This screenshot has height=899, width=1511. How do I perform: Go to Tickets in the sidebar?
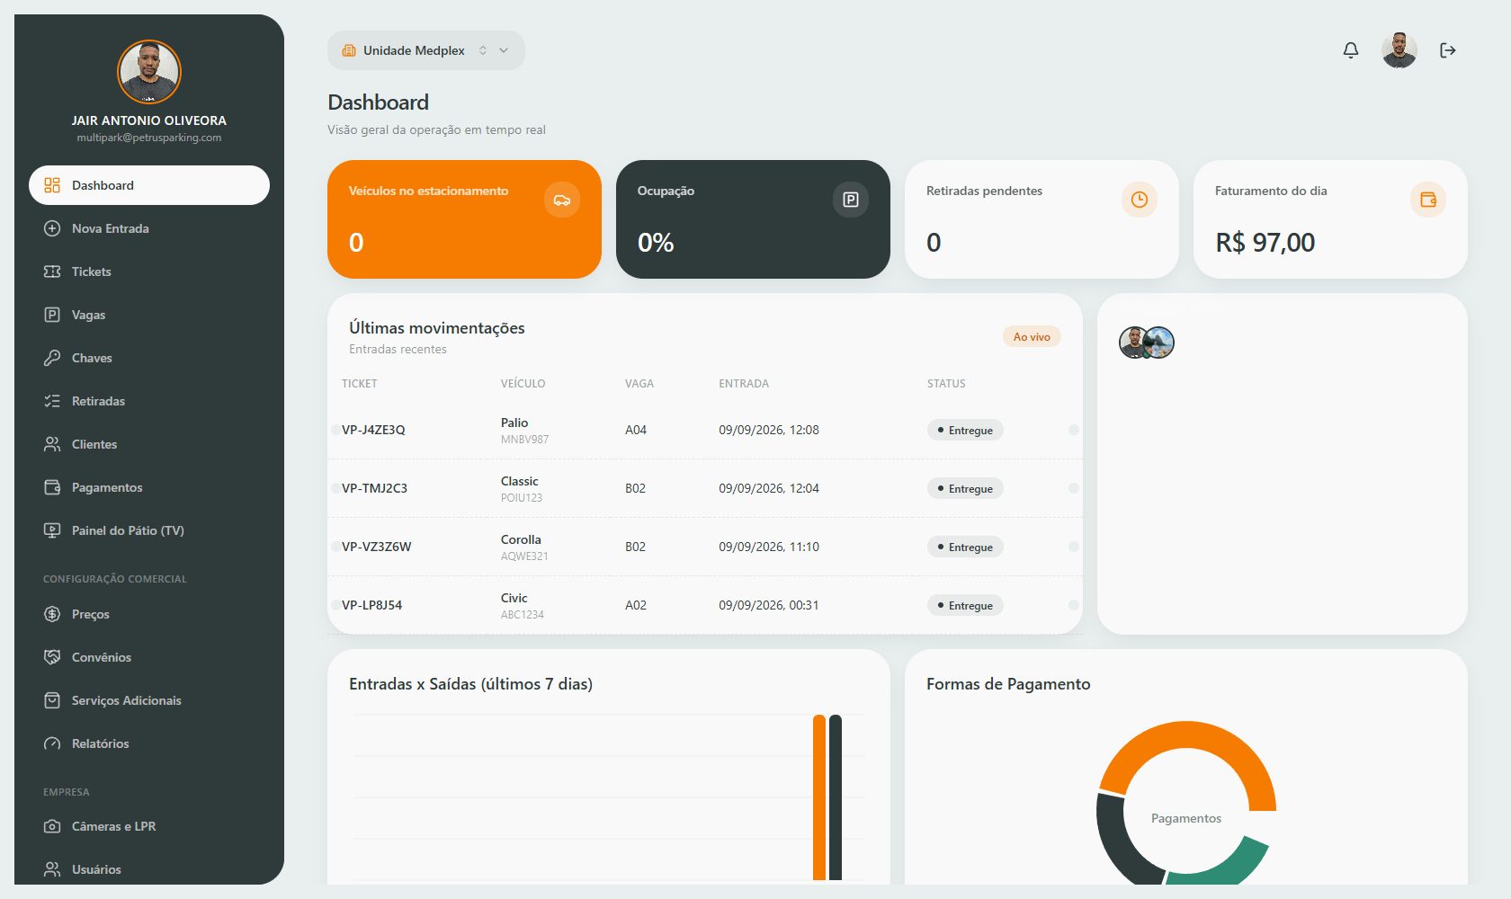tap(149, 271)
